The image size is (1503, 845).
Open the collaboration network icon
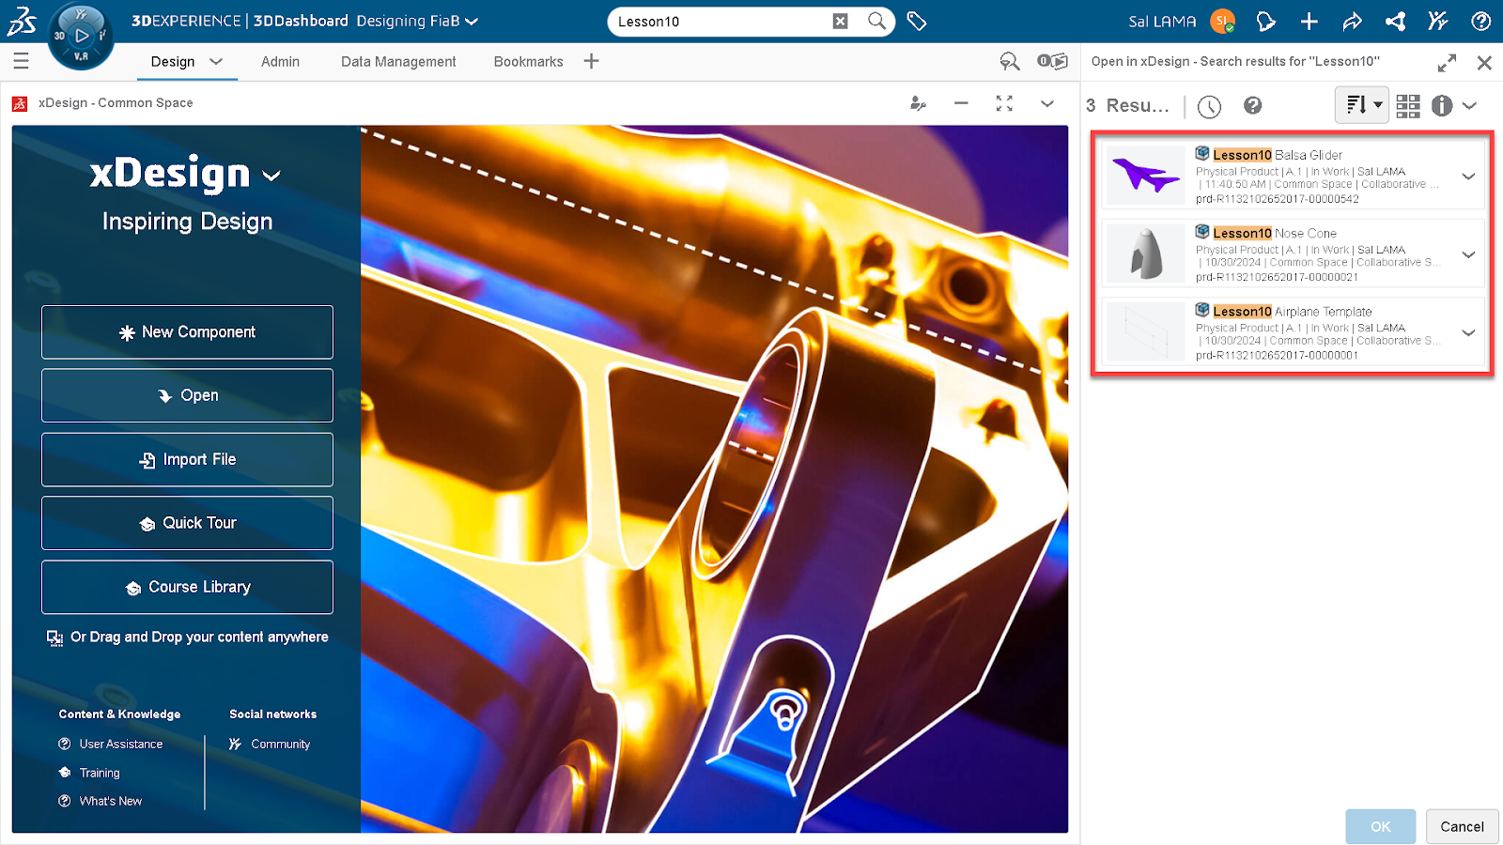[x=1395, y=21]
